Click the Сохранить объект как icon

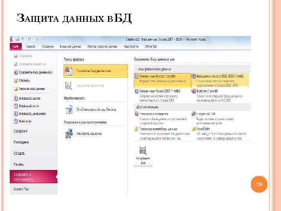68,86
